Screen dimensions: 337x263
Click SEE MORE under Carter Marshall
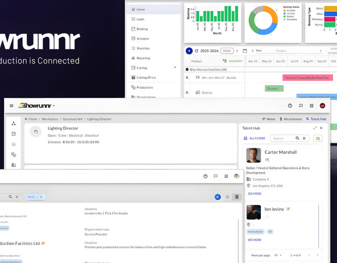click(x=255, y=193)
